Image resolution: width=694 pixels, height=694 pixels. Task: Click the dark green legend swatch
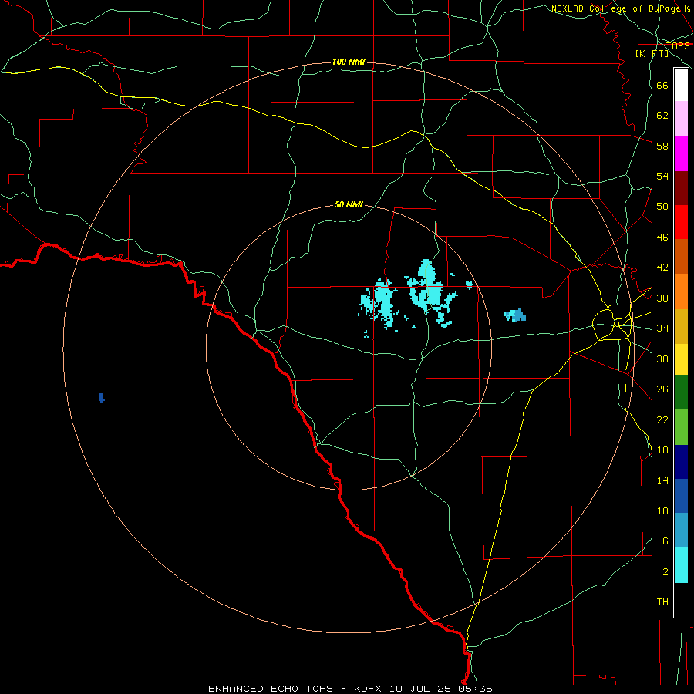[x=681, y=392]
